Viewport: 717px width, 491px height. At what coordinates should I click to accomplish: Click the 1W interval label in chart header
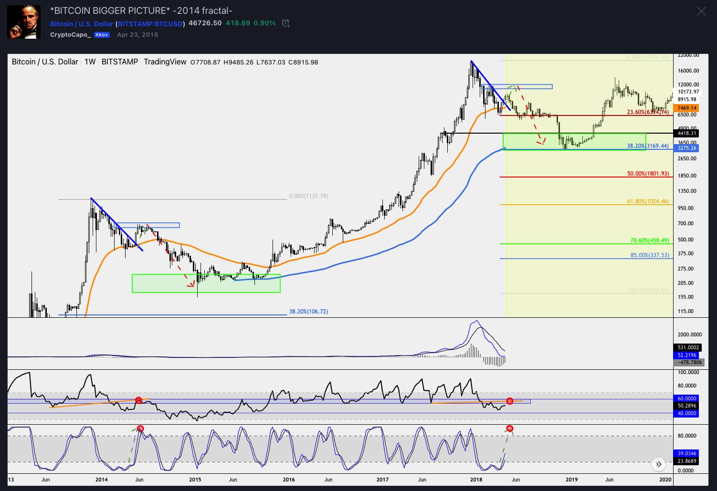tap(90, 62)
